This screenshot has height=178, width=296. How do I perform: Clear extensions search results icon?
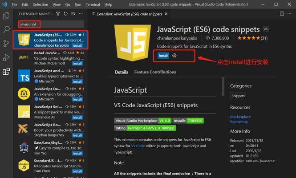point(73,14)
